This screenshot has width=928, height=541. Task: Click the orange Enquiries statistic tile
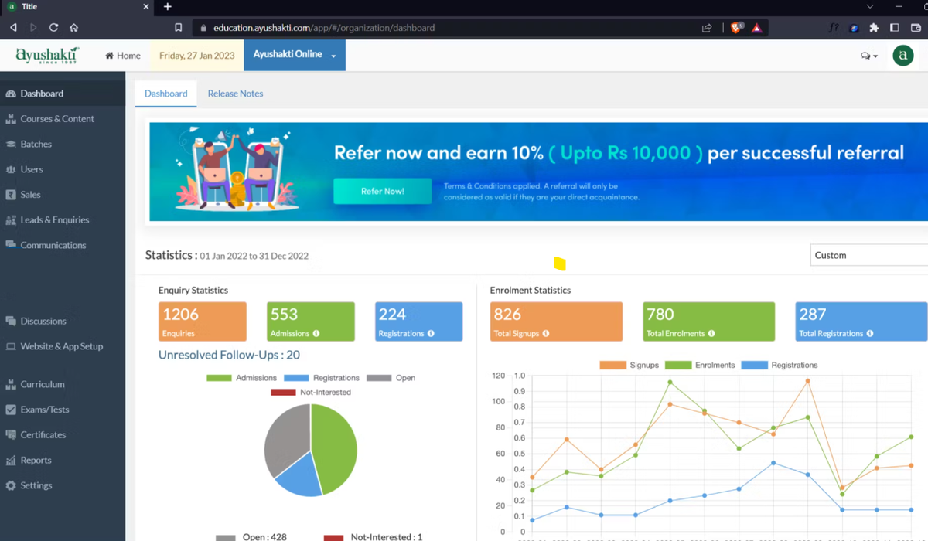pos(203,322)
